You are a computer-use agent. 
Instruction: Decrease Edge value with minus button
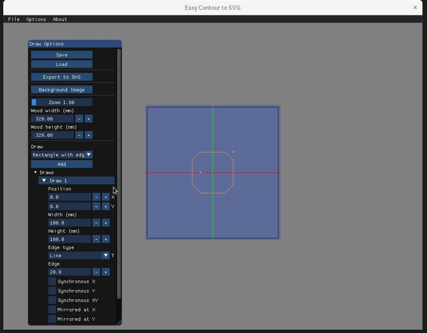(96, 272)
